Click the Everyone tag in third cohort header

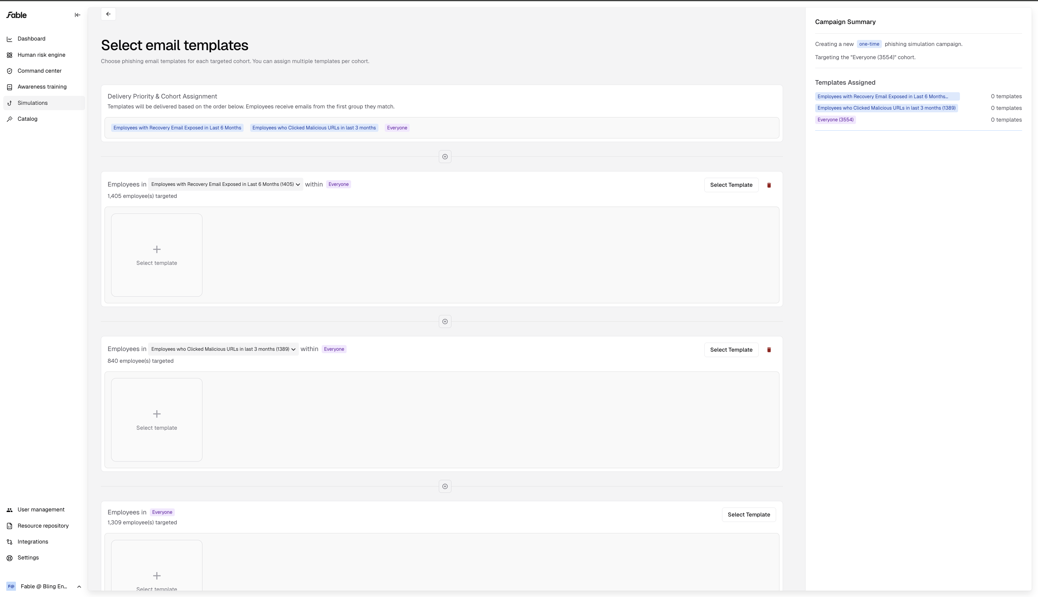coord(162,512)
